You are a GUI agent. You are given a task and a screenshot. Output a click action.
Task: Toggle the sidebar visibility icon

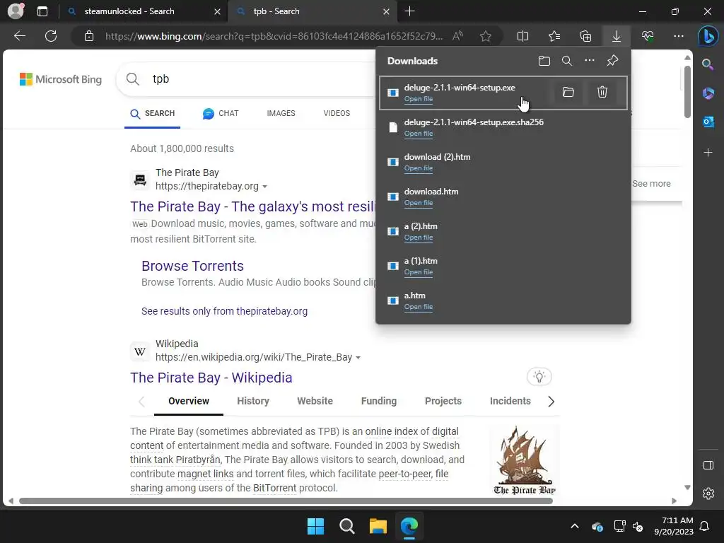click(708, 465)
